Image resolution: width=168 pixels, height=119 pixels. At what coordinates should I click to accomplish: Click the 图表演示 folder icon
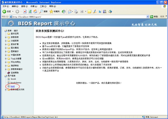(9, 51)
